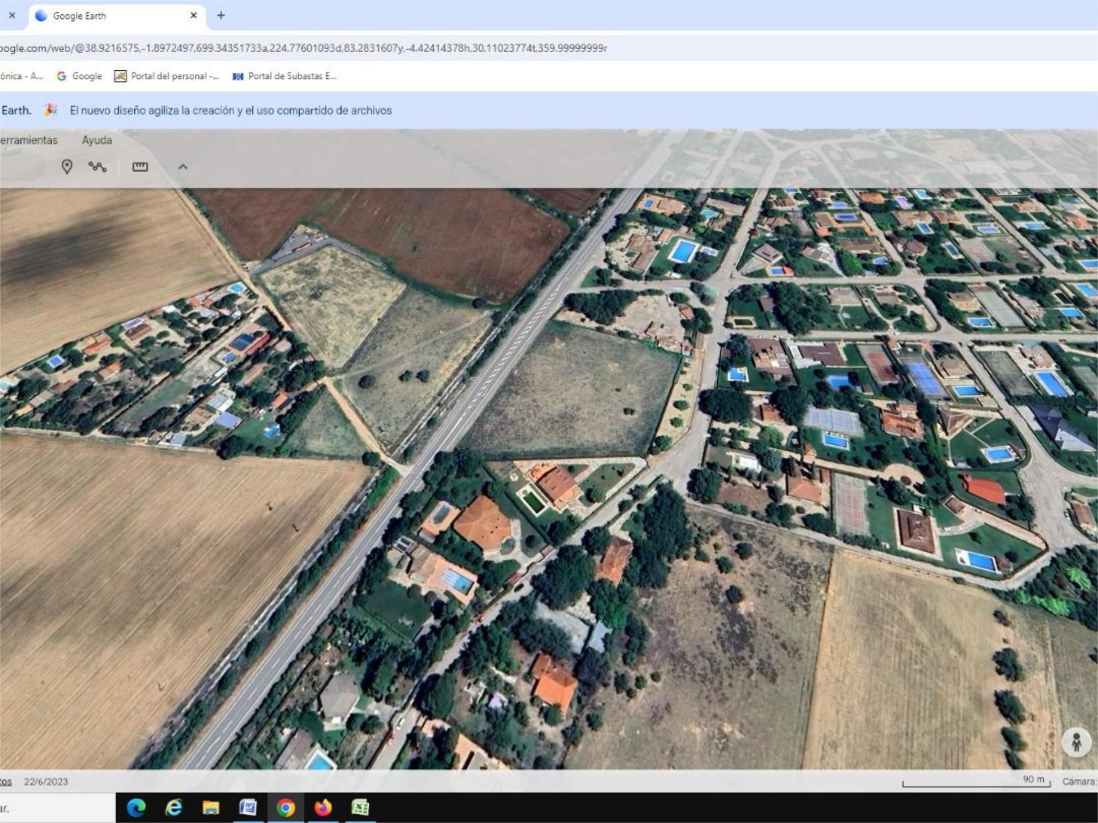1098x823 pixels.
Task: Click the party popper icon in the banner
Action: (51, 110)
